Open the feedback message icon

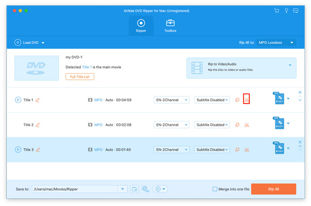(x=296, y=11)
